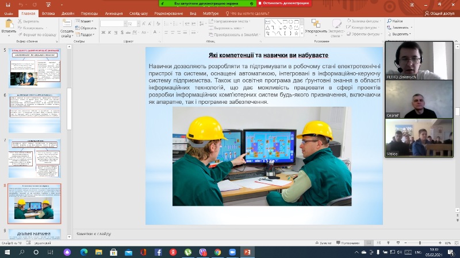Click the Общий доступ share button
The image size is (460, 258).
(x=439, y=13)
